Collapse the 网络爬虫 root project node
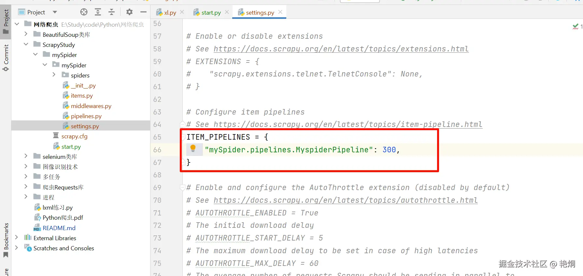Viewport: 583px width, 276px height. [x=17, y=24]
